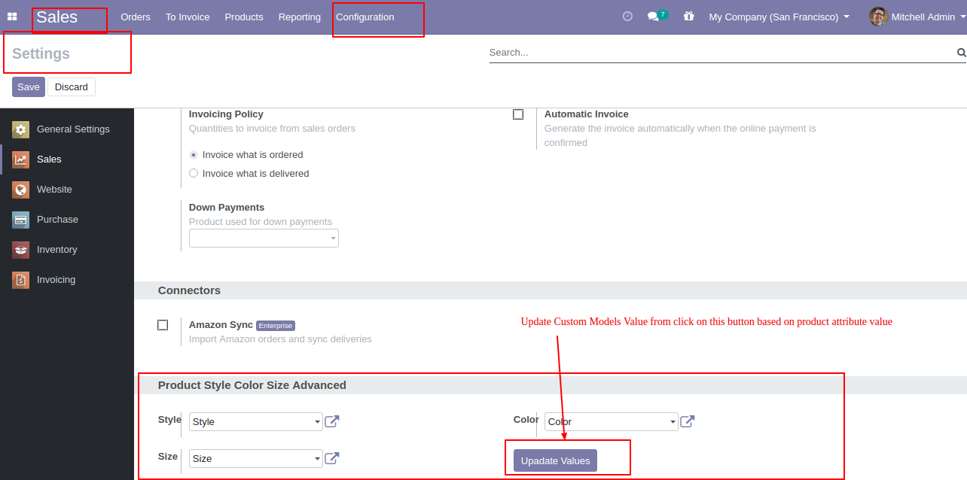Enable the Automatic Invoice checkbox
The width and height of the screenshot is (967, 480).
[x=518, y=114]
